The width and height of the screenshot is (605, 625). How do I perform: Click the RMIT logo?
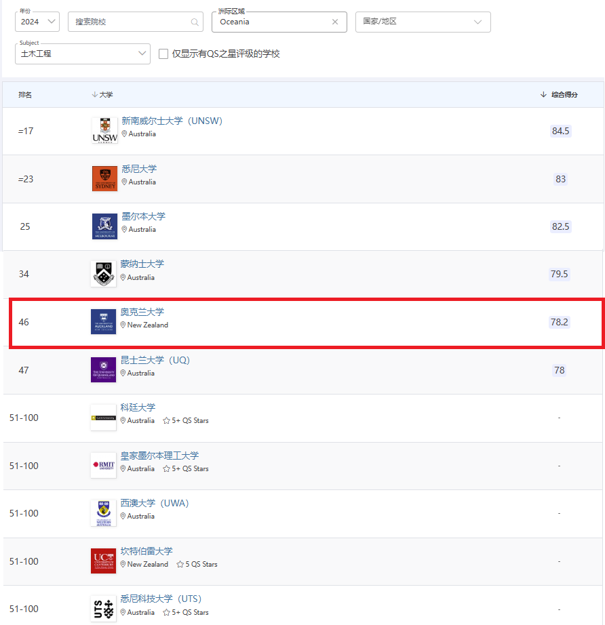(x=104, y=465)
